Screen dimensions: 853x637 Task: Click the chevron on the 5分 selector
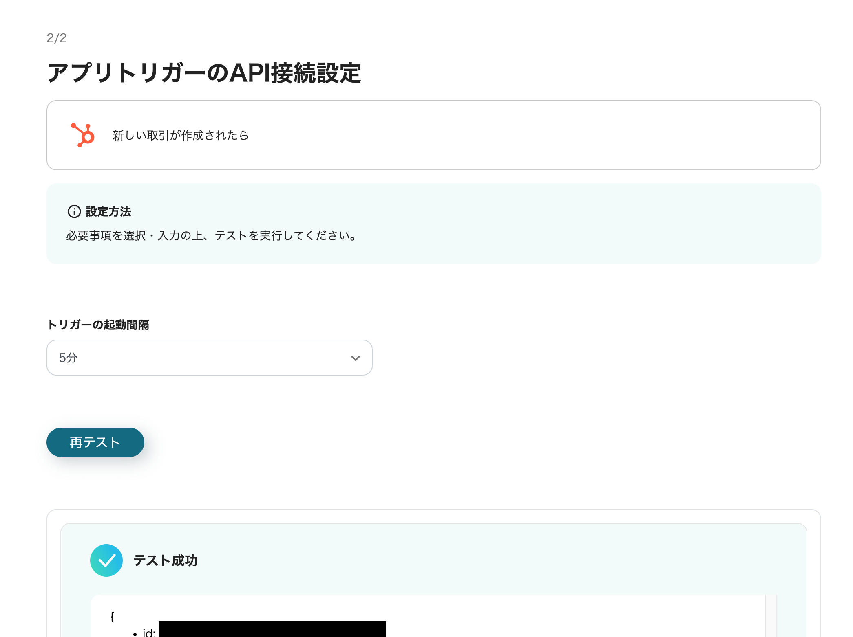[x=355, y=358]
